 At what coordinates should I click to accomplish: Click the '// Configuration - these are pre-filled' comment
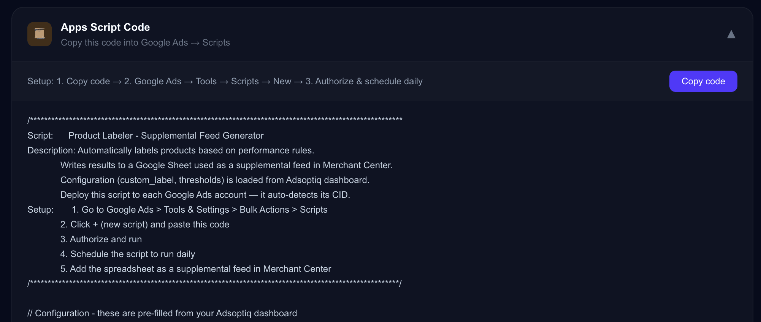162,313
